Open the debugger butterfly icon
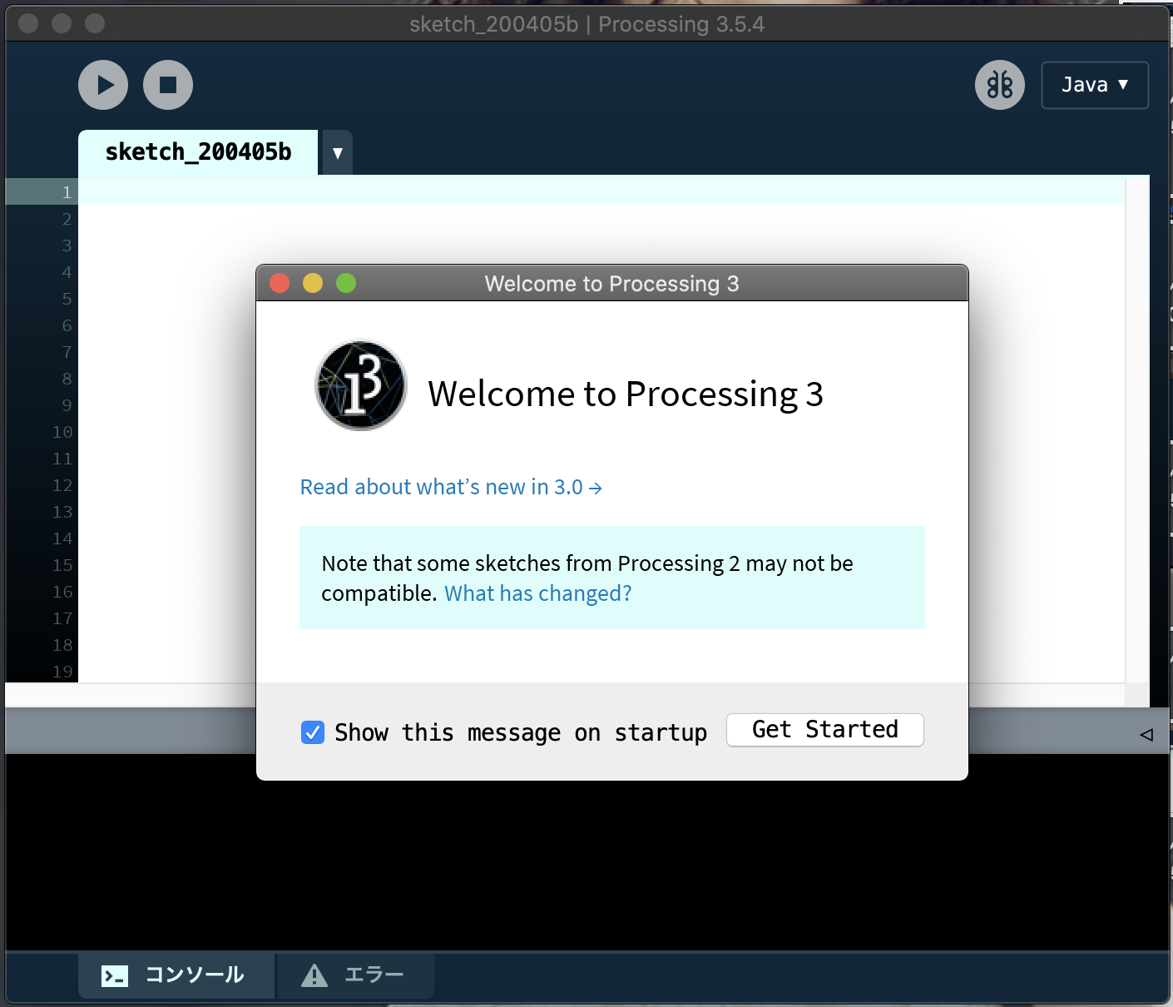Viewport: 1173px width, 1007px height. (x=1000, y=85)
